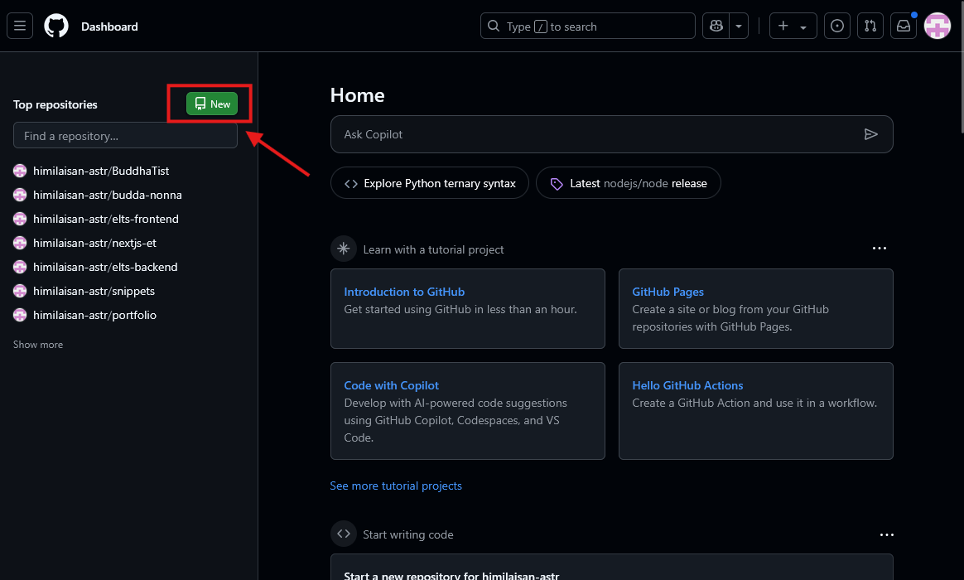
Task: Click the asterisk icon beside Learn with tutorial
Action: [344, 249]
